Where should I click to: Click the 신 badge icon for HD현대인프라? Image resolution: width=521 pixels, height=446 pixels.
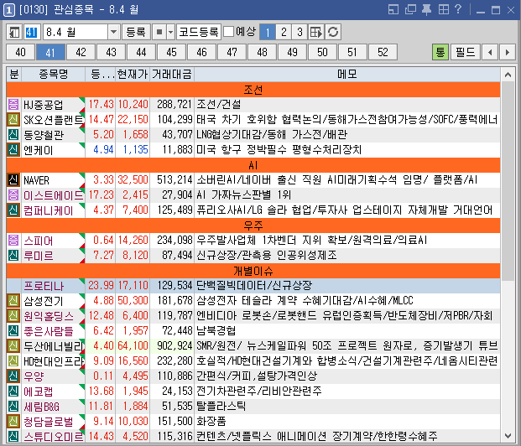13,361
